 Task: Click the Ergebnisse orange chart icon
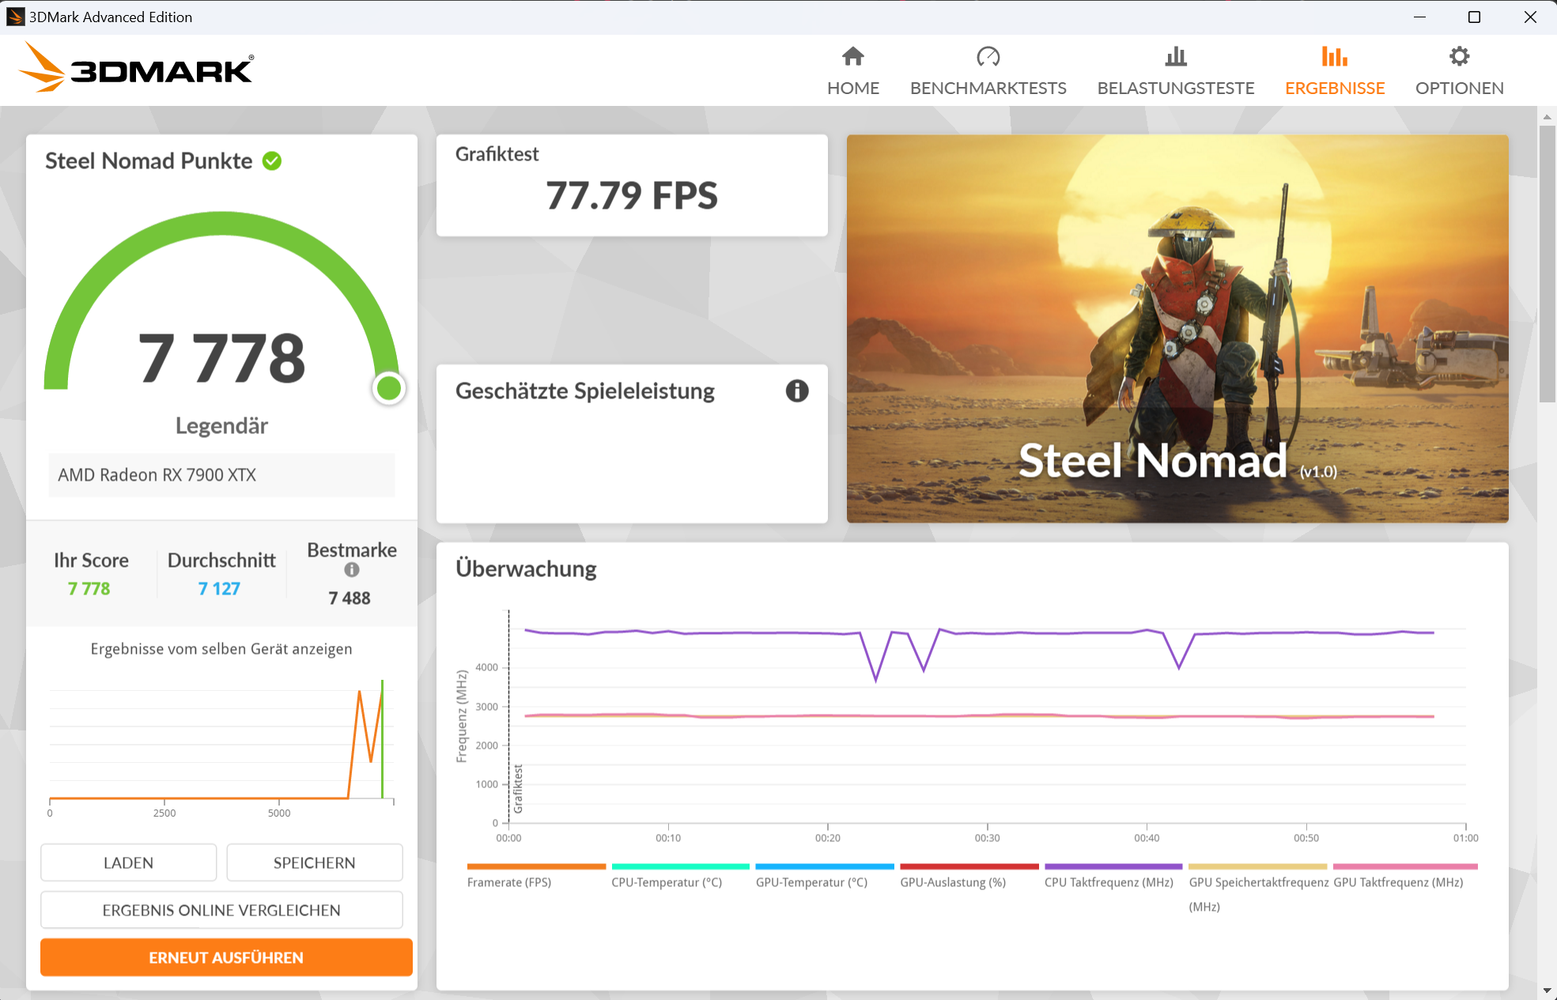(x=1334, y=57)
